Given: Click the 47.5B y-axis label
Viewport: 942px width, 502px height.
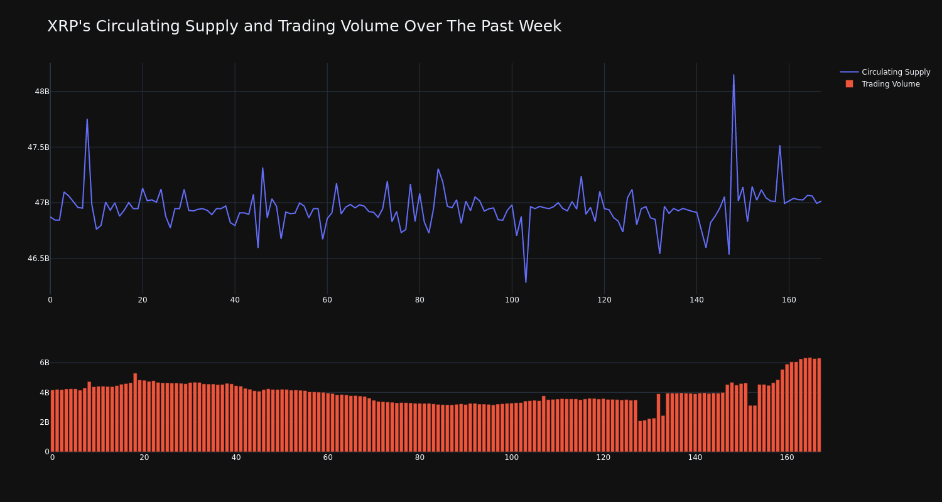Looking at the screenshot, I should tap(38, 147).
